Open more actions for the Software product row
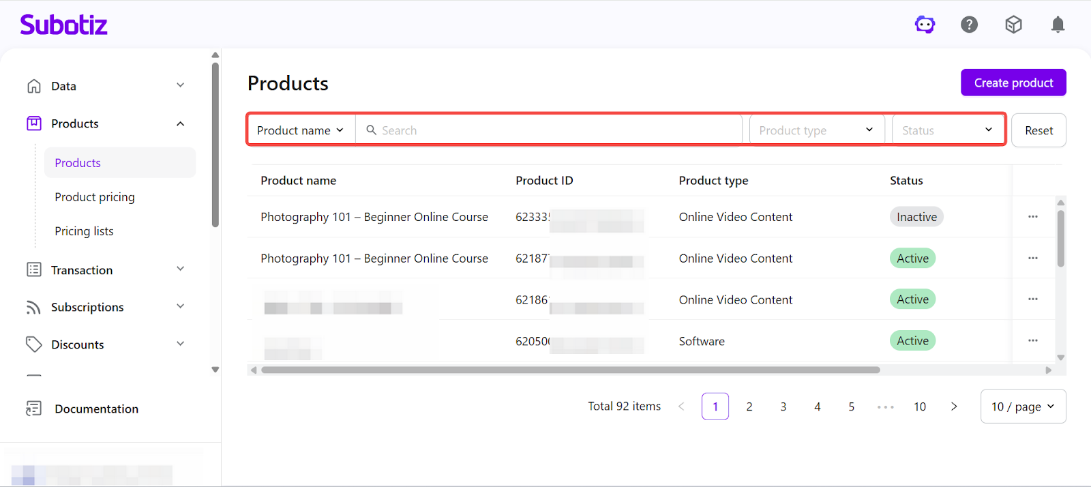The width and height of the screenshot is (1091, 487). [x=1032, y=341]
